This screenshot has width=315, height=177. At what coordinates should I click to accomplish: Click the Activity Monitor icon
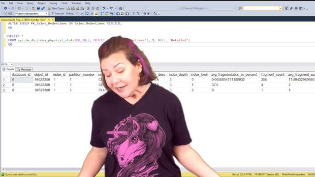pyautogui.click(x=120, y=8)
